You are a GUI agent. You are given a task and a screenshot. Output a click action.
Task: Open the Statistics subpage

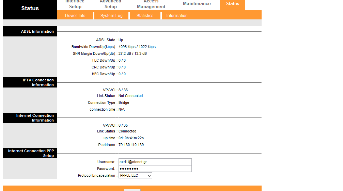[145, 16]
